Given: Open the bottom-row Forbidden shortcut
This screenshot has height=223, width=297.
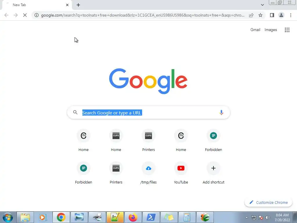Looking at the screenshot, I should pos(84,172).
